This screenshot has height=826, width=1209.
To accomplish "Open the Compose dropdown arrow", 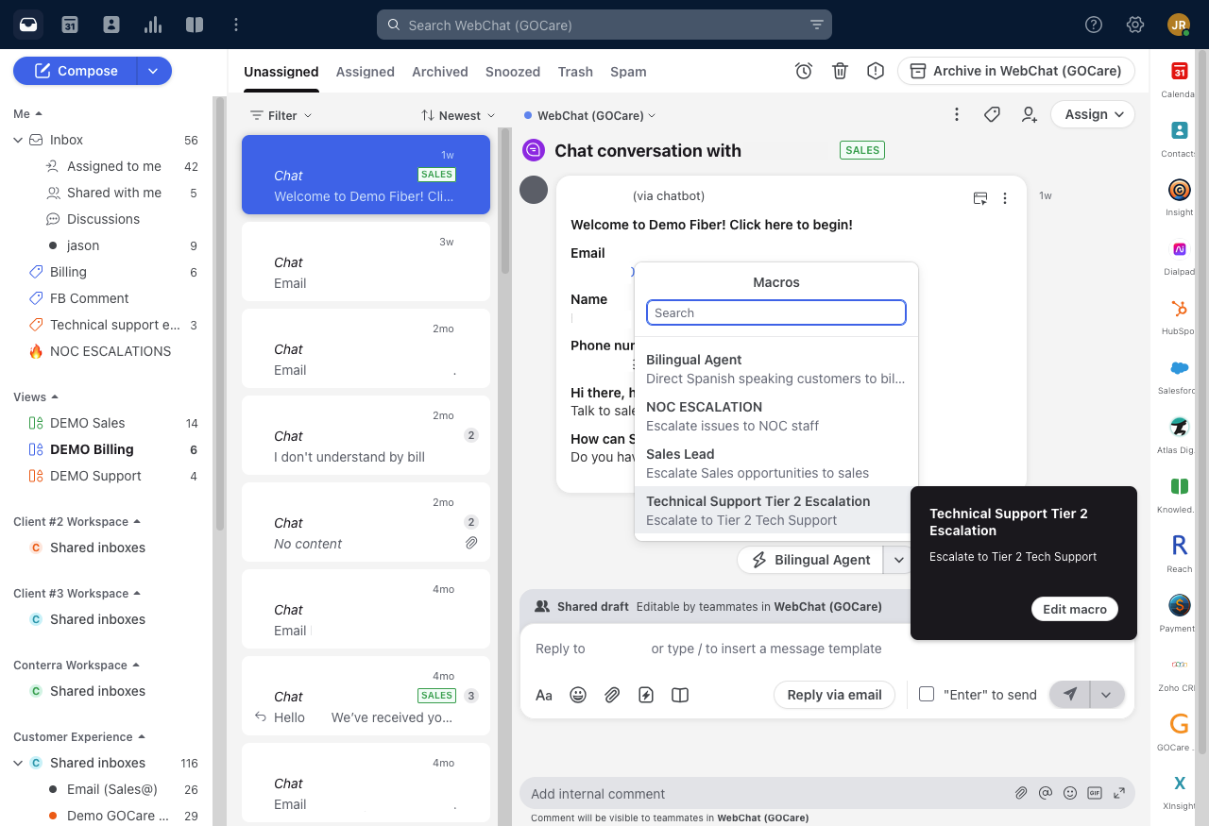I will [x=154, y=71].
